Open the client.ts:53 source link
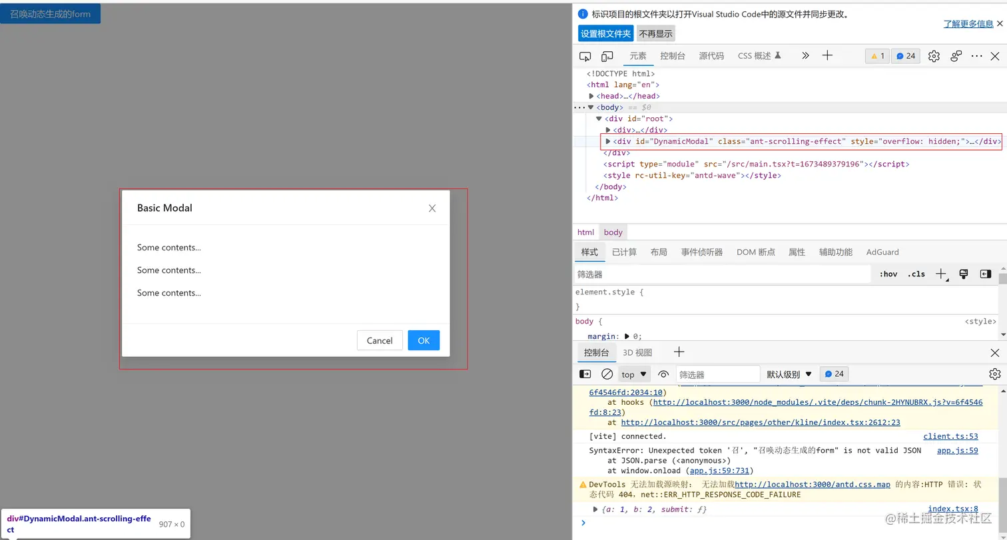The width and height of the screenshot is (1007, 540). [950, 436]
